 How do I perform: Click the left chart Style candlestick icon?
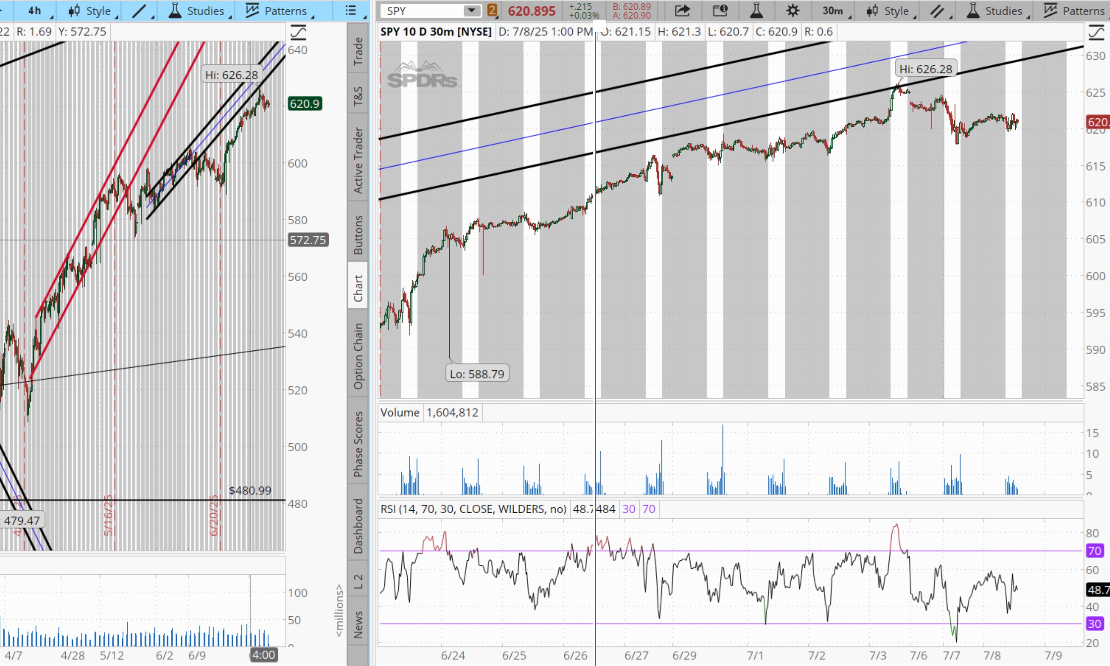point(74,11)
